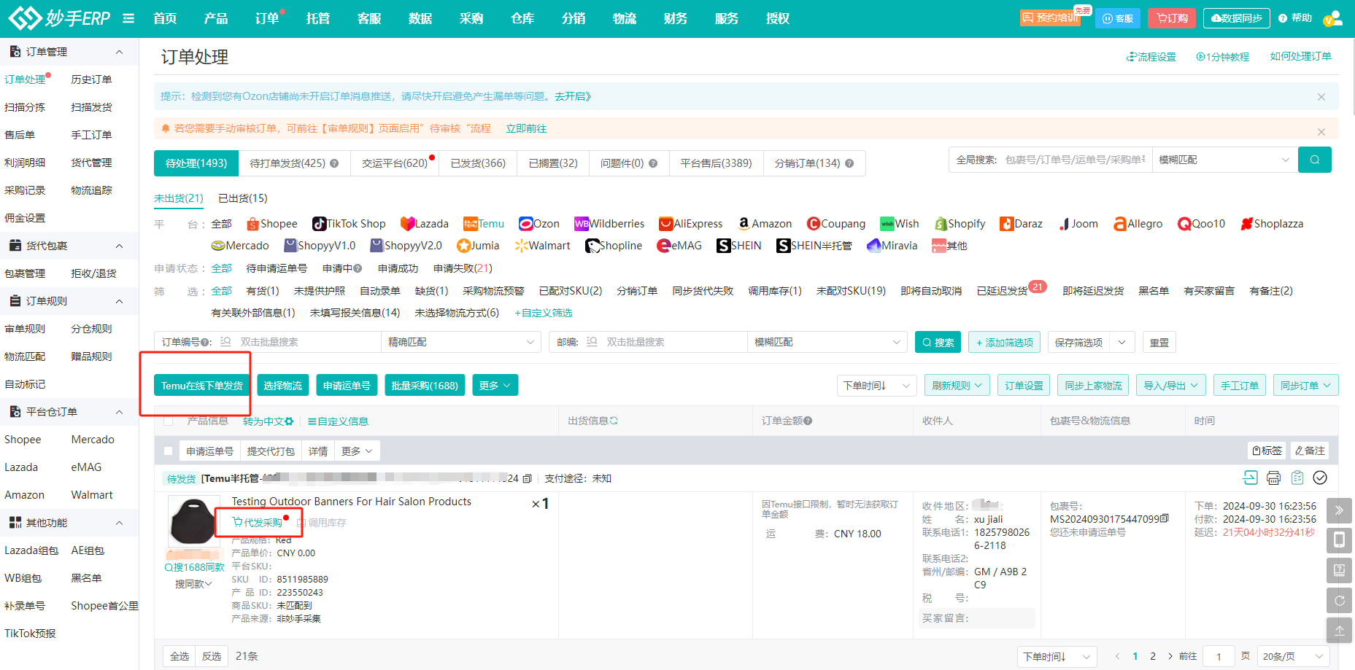The height and width of the screenshot is (670, 1355).
Task: Filter orders by Mercado platform
Action: tap(239, 246)
